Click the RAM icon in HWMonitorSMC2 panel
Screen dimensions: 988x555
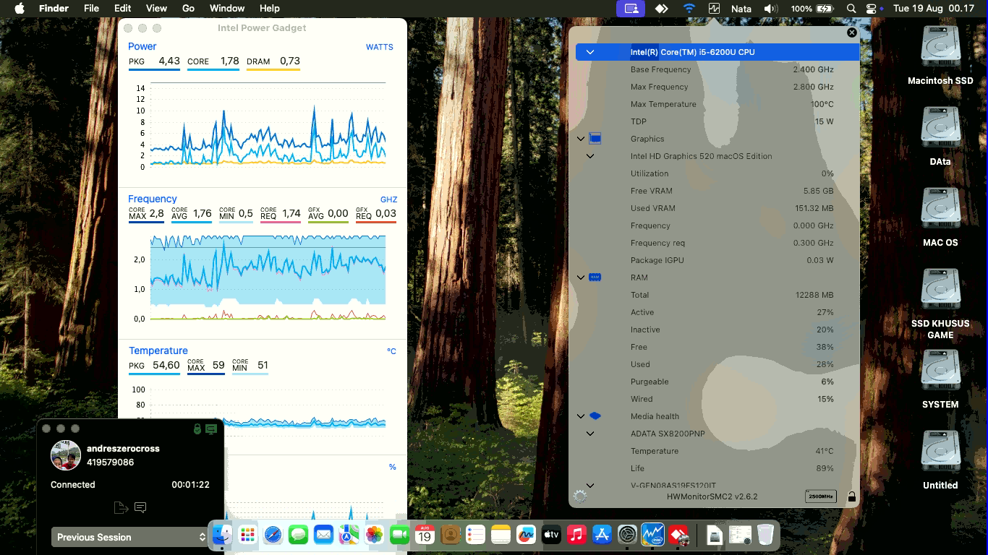click(x=595, y=277)
